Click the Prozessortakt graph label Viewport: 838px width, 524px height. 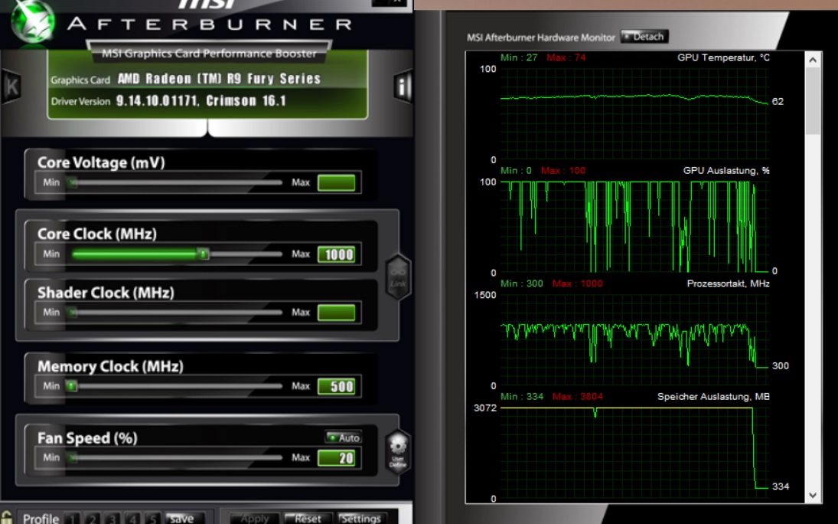click(x=728, y=283)
